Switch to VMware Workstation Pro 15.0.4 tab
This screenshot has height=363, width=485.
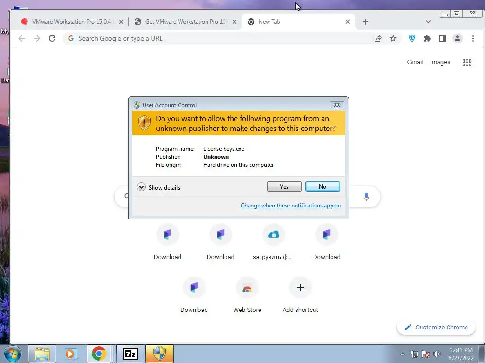[x=72, y=22]
